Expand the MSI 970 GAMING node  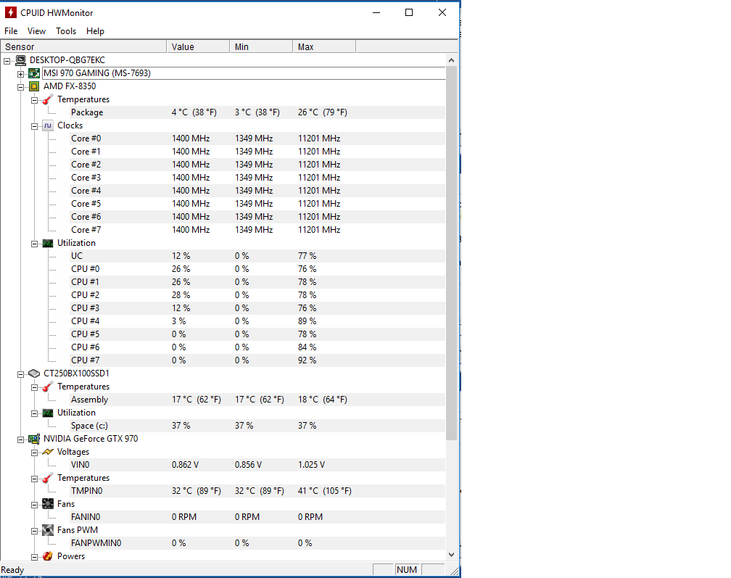pyautogui.click(x=20, y=74)
